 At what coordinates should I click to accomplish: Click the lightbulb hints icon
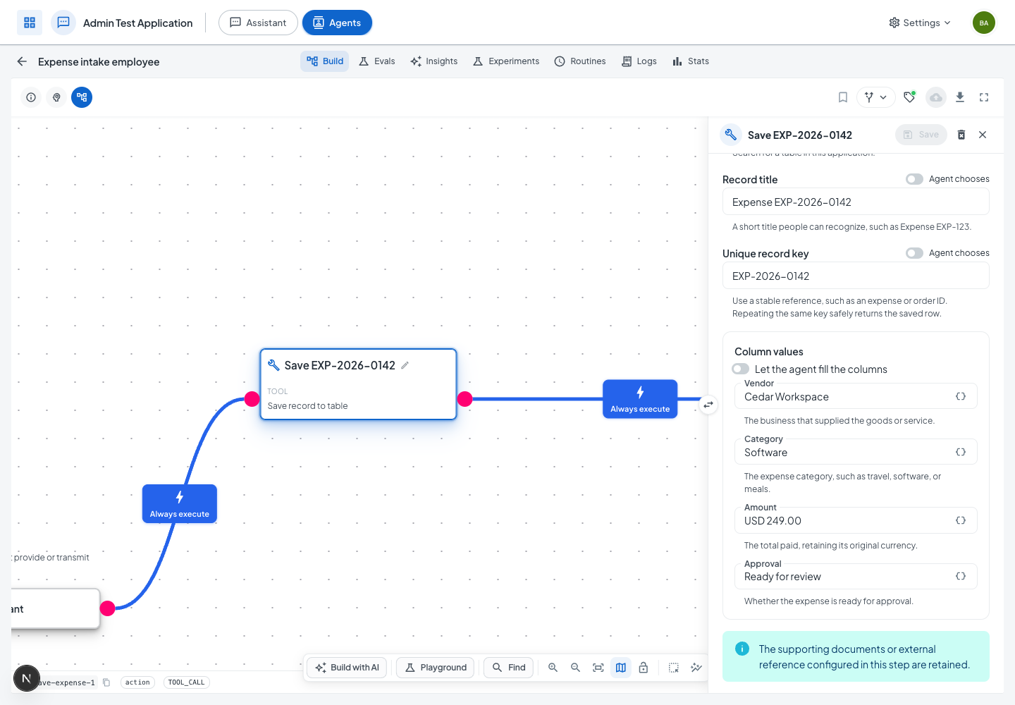point(56,97)
